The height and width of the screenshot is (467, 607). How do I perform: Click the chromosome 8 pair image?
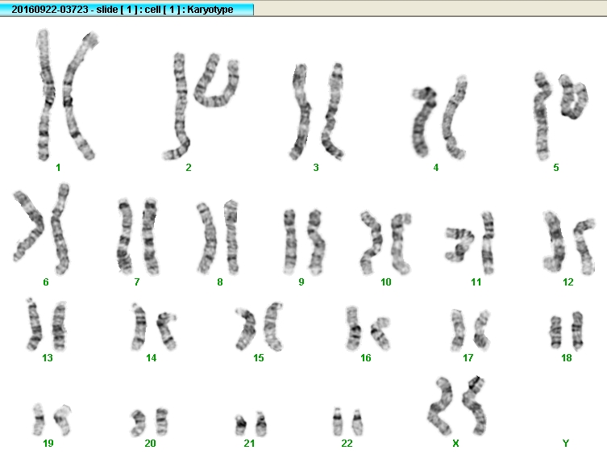pos(218,237)
